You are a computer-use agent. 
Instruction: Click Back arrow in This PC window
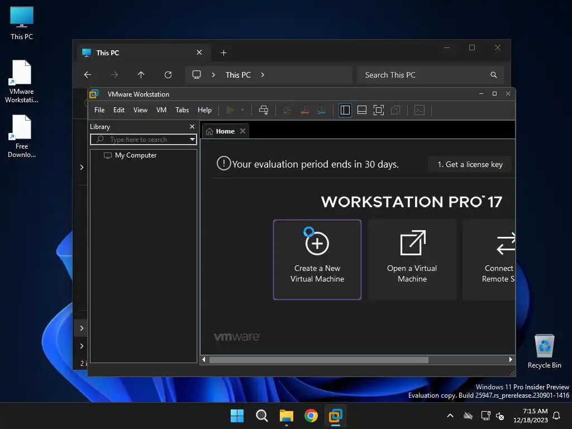click(x=88, y=75)
